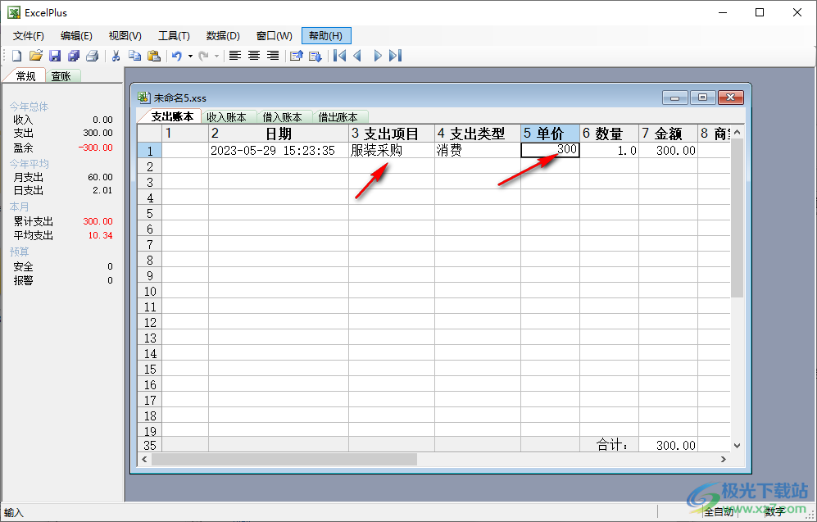This screenshot has height=522, width=817.
Task: Open the redo history dropdown arrow
Action: point(217,56)
